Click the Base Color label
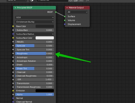The width and height of the screenshot is (135, 103). point(21,26)
